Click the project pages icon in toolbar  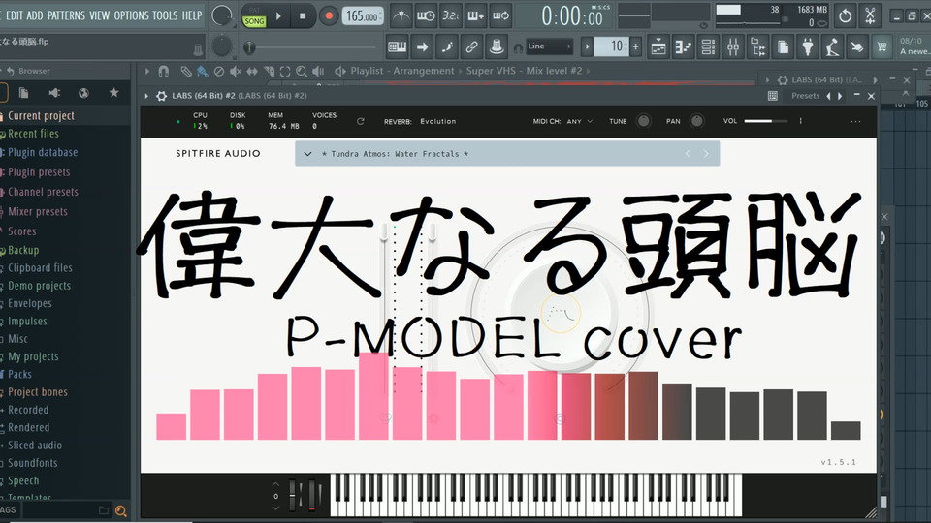pyautogui.click(x=784, y=46)
